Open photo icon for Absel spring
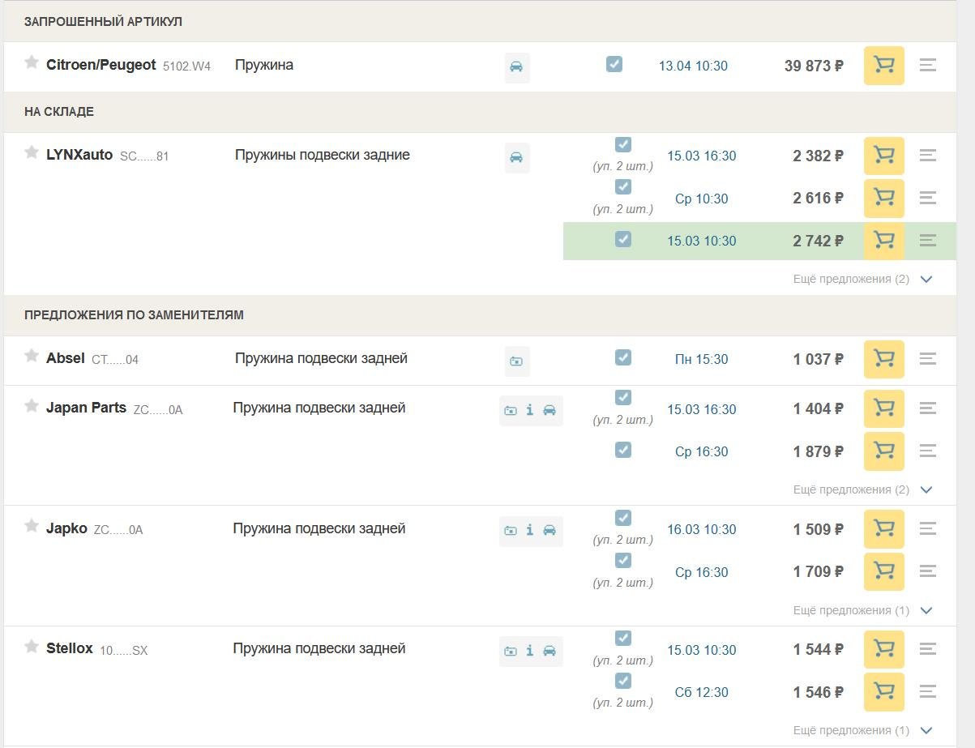975x748 pixels. click(517, 361)
